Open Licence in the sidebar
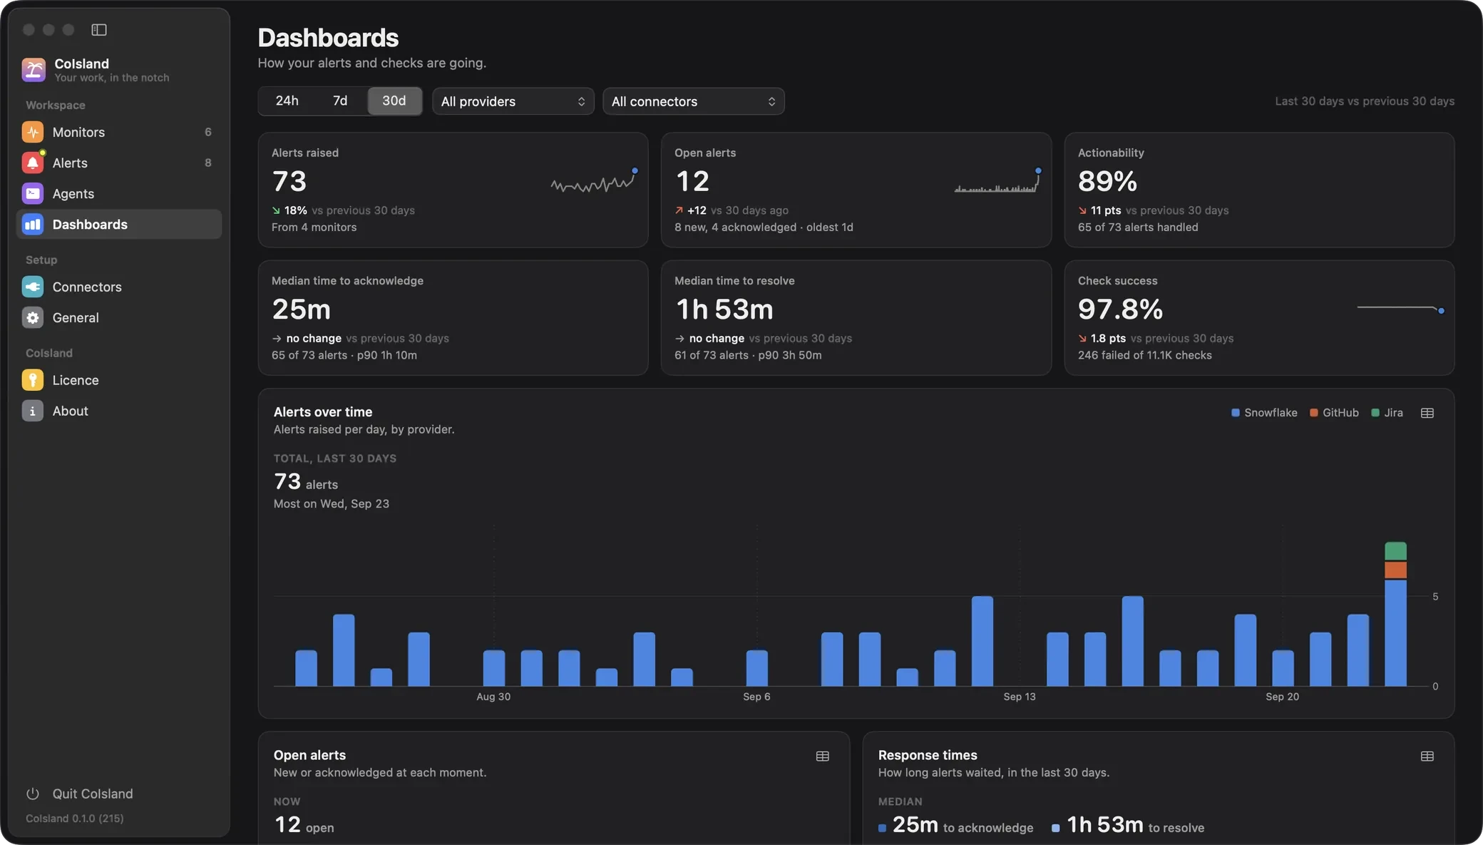This screenshot has width=1483, height=845. (118, 380)
